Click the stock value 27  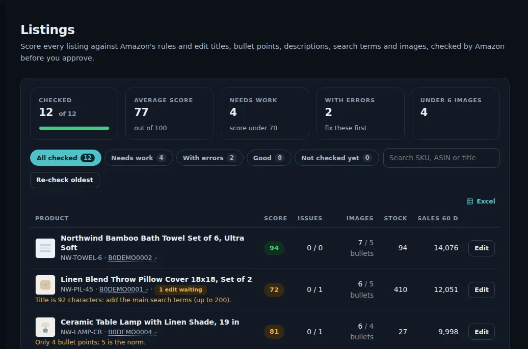pos(403,332)
